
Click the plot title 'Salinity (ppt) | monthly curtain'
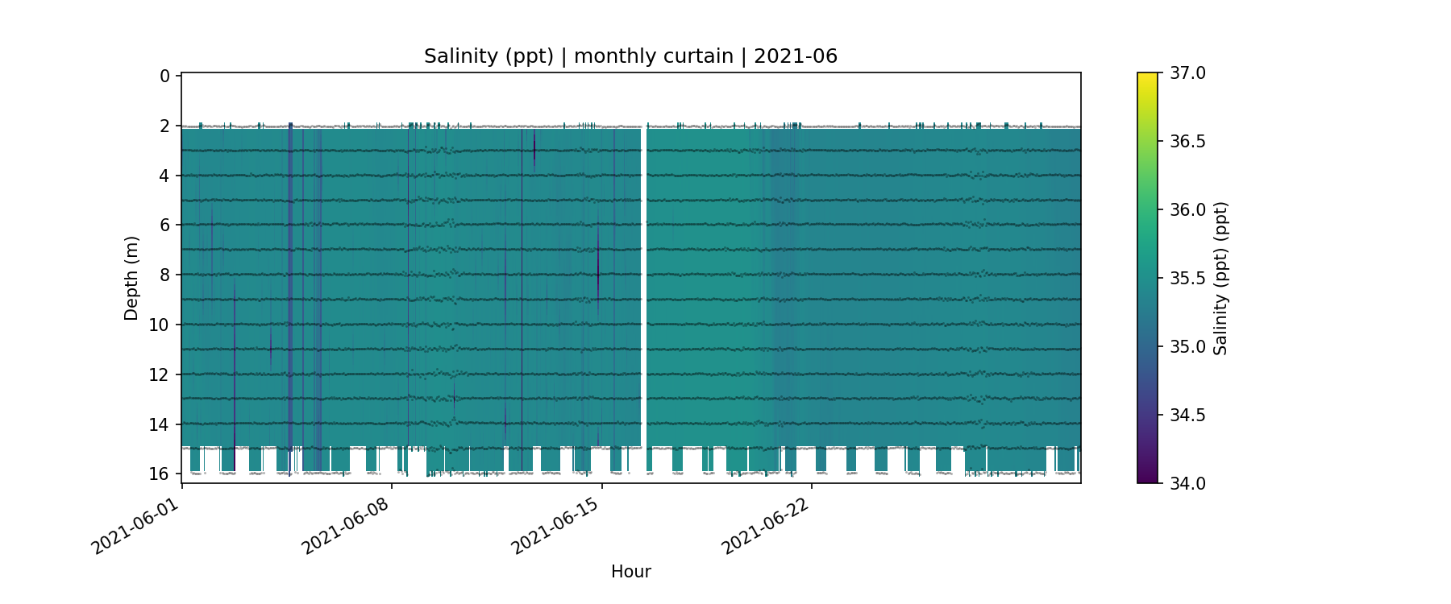coord(630,56)
